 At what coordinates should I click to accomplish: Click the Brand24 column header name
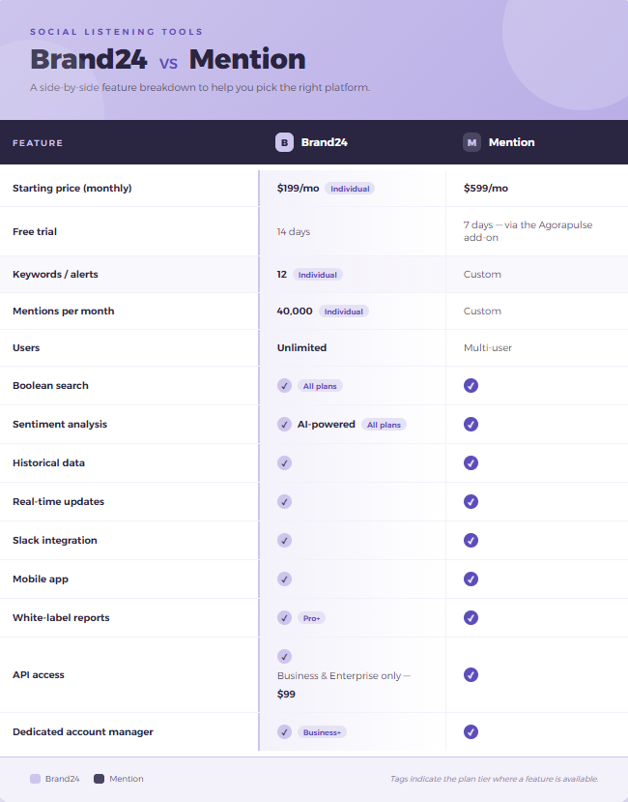click(325, 142)
